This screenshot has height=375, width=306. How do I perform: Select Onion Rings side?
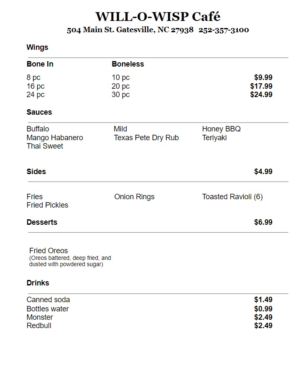134,197
